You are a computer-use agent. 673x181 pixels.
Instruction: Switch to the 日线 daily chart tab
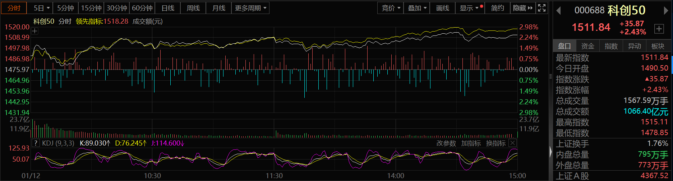(168, 8)
